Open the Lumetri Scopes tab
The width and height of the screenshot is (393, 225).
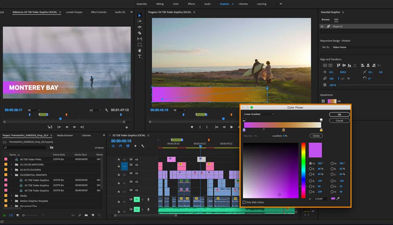[74, 12]
